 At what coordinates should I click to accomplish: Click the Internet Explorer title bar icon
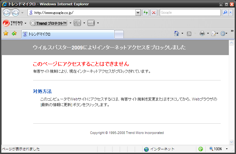(x=4, y=4)
